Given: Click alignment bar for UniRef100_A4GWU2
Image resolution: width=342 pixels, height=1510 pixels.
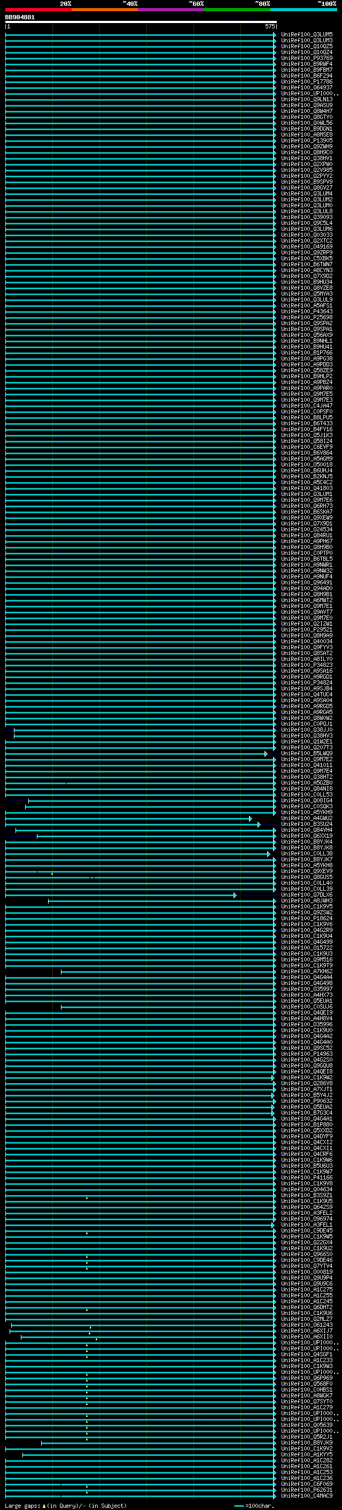Looking at the screenshot, I should [x=129, y=818].
